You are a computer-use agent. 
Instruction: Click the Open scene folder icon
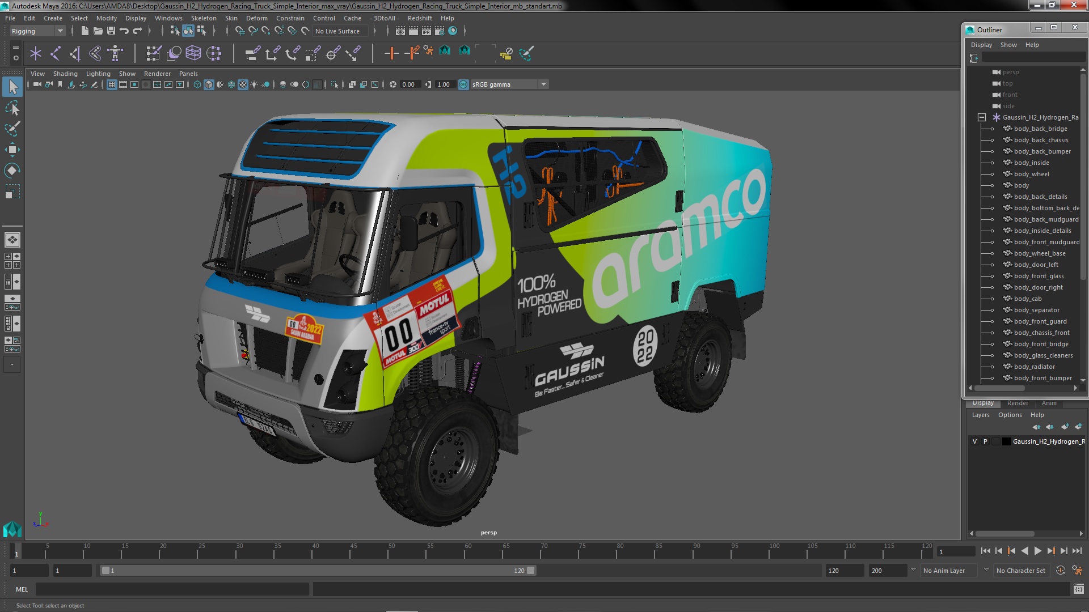98,31
